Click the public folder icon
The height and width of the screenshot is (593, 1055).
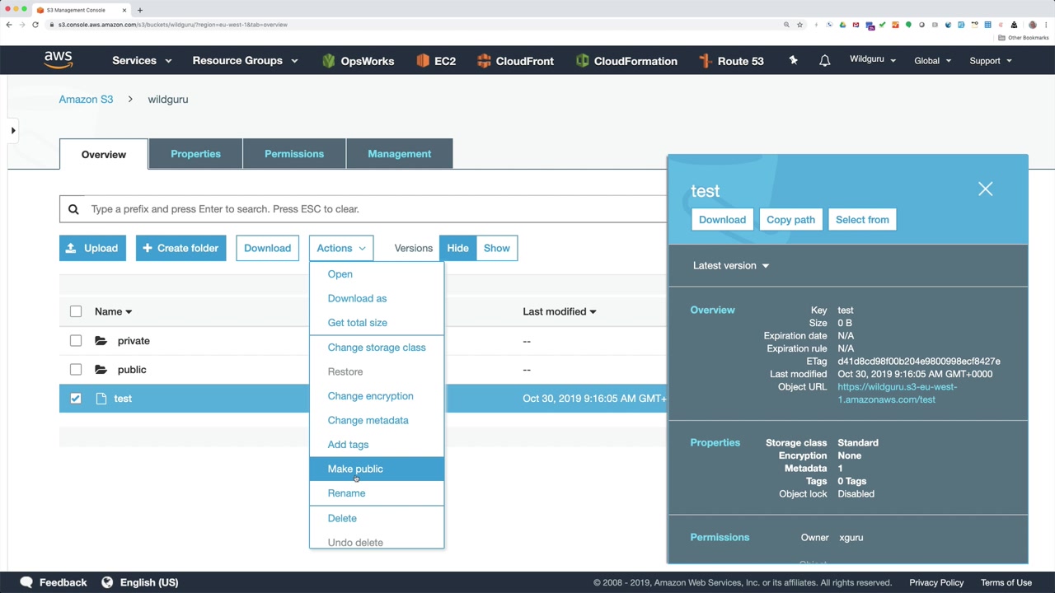tap(101, 370)
